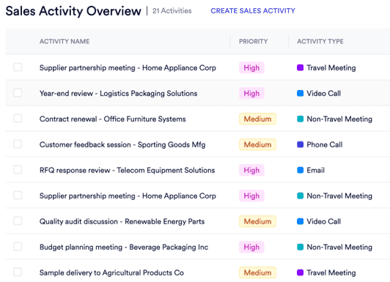
Task: Click High priority badge for RFQ response review
Action: [x=251, y=170]
